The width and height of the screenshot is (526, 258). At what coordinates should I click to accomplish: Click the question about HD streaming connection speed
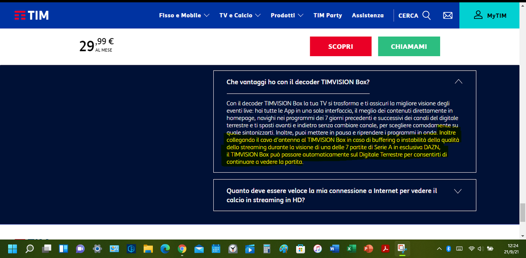tap(332, 195)
